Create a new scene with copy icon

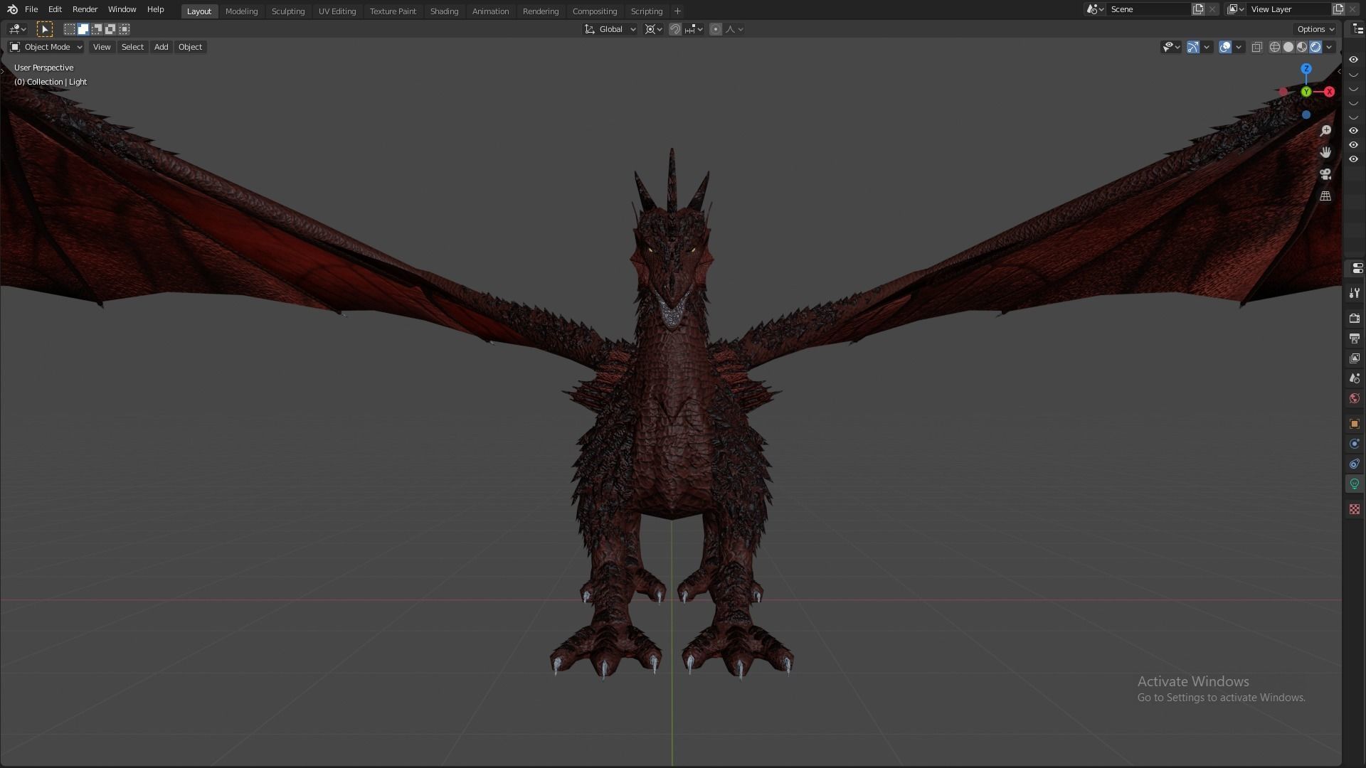click(1198, 9)
